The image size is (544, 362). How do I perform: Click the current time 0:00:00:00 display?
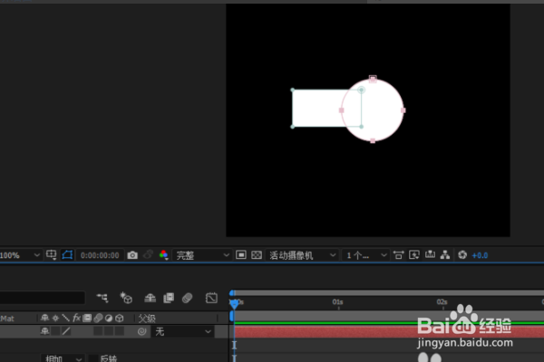click(x=100, y=255)
